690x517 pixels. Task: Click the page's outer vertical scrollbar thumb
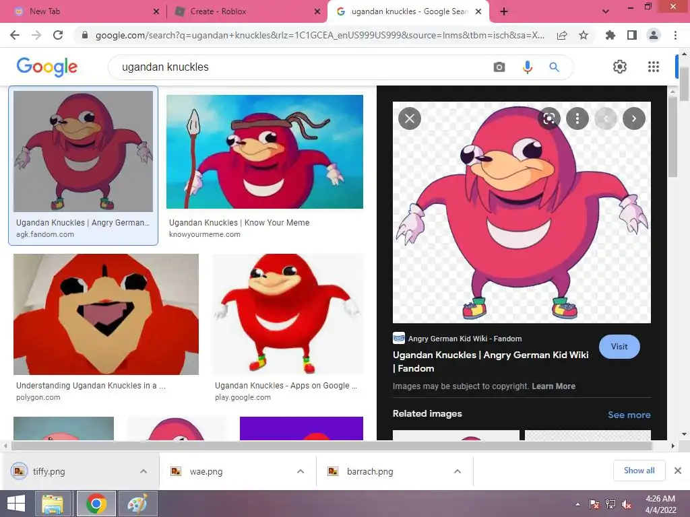point(684,84)
